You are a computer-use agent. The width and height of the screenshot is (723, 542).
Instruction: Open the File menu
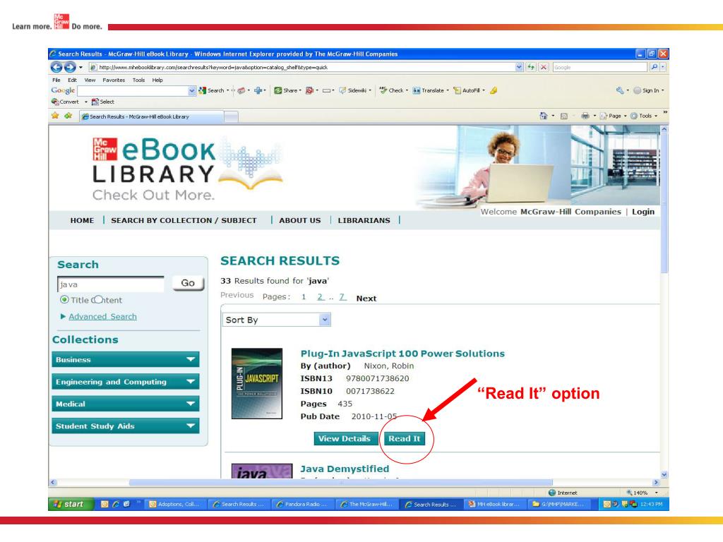click(56, 80)
